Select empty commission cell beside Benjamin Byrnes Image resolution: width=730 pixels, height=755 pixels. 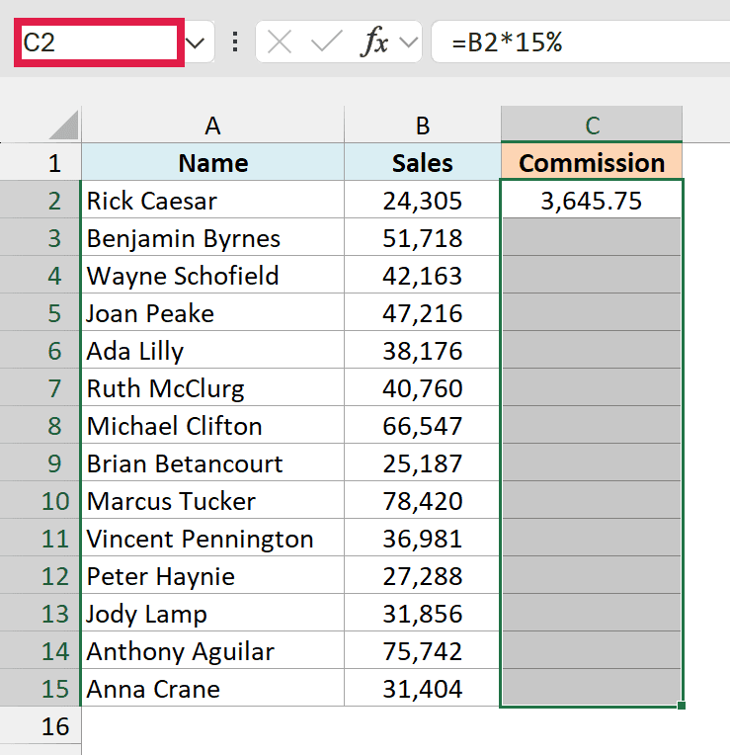click(x=592, y=238)
